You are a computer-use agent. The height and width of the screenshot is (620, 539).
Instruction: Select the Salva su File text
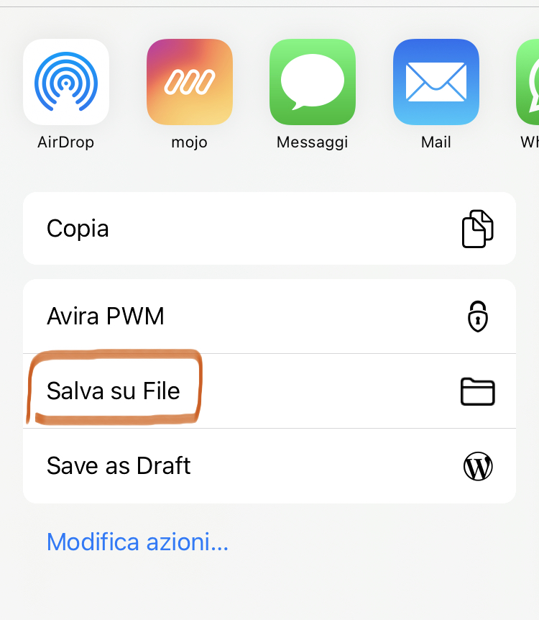[x=114, y=391]
